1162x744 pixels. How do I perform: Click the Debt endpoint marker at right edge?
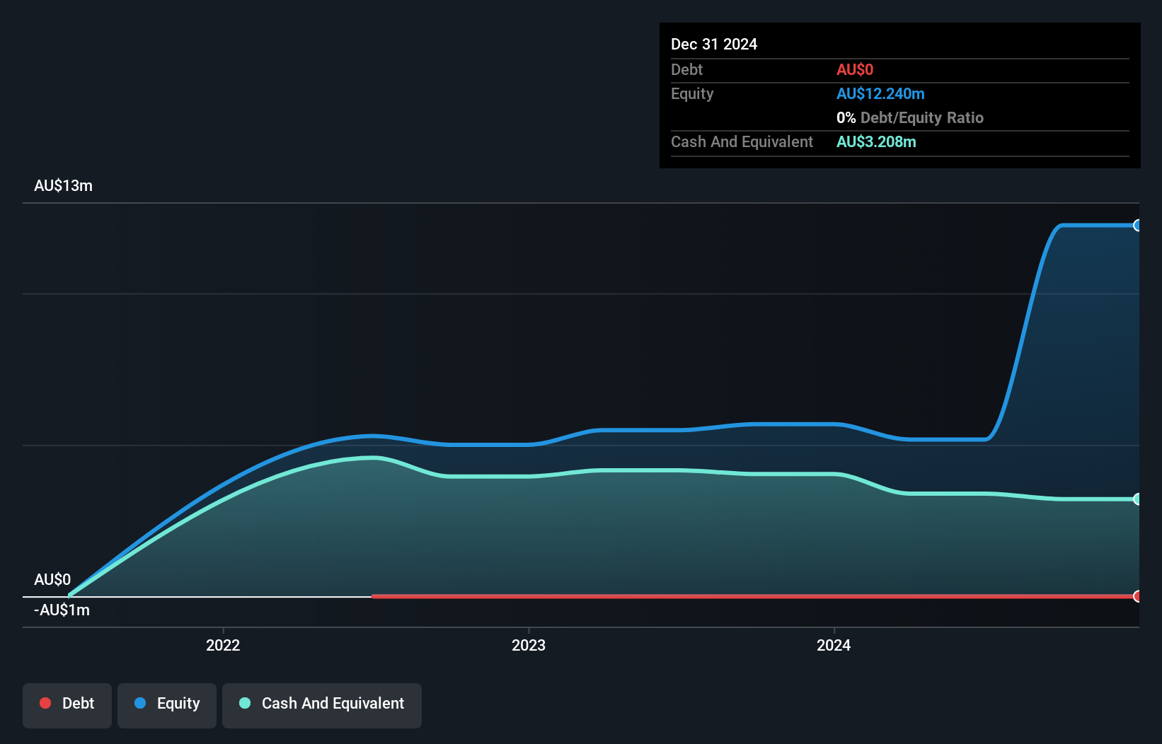(x=1137, y=596)
